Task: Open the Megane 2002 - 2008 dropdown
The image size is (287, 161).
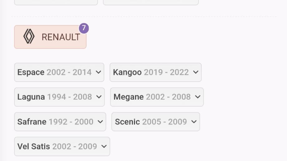Action: (156, 97)
